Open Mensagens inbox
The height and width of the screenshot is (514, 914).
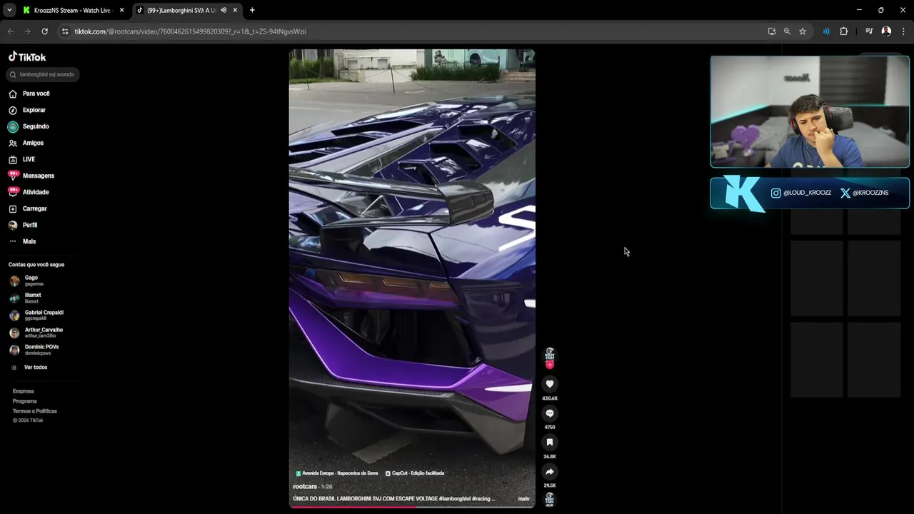coord(31,176)
